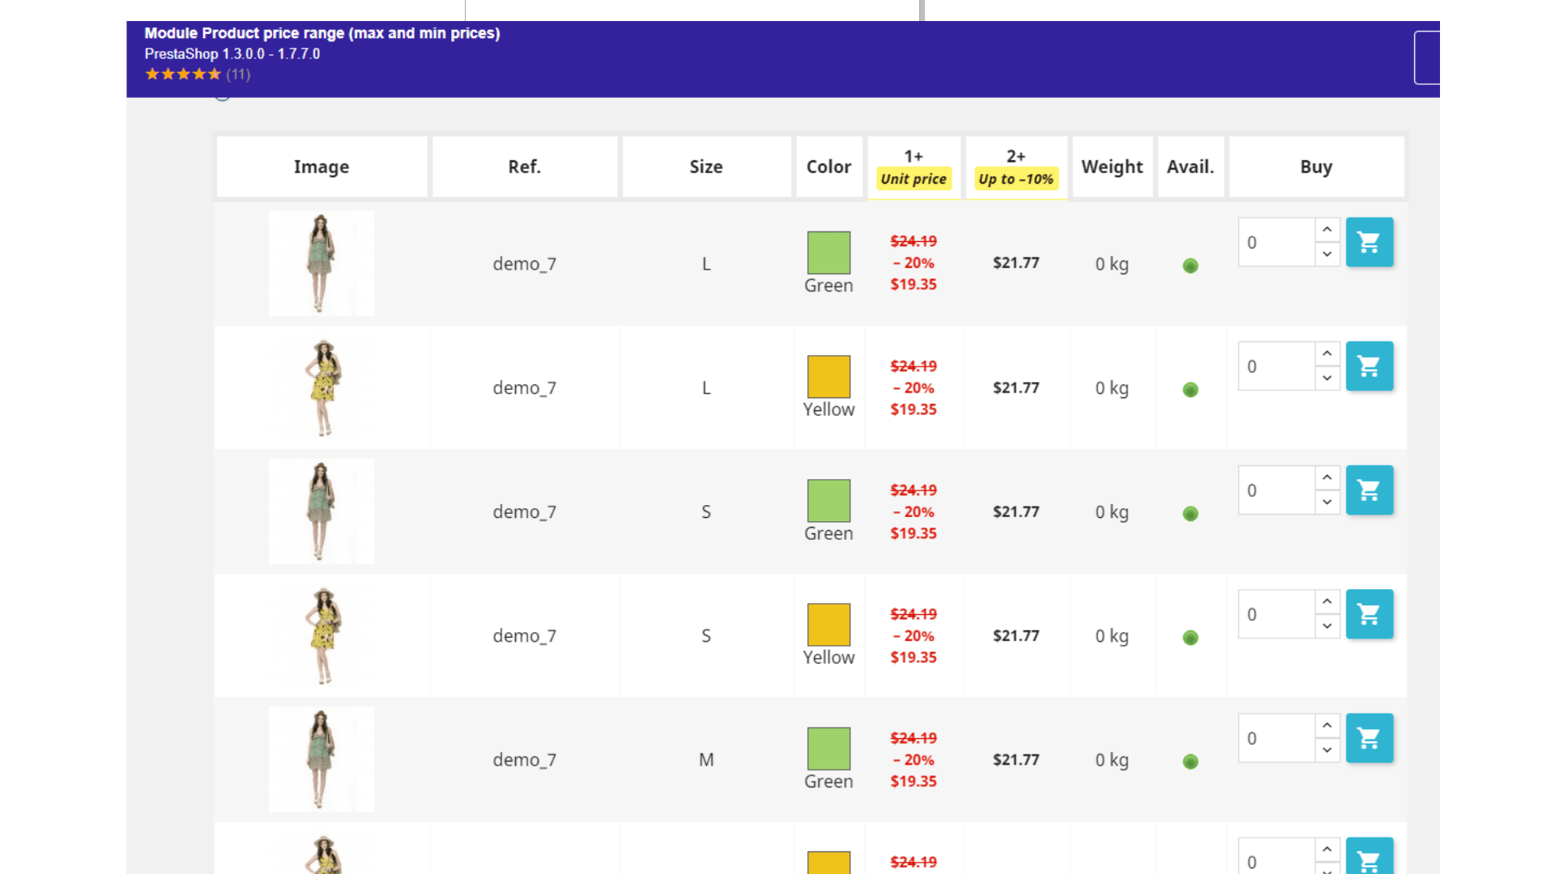The image size is (1555, 874).
Task: Add demo_7 S Yellow to cart
Action: coord(1370,613)
